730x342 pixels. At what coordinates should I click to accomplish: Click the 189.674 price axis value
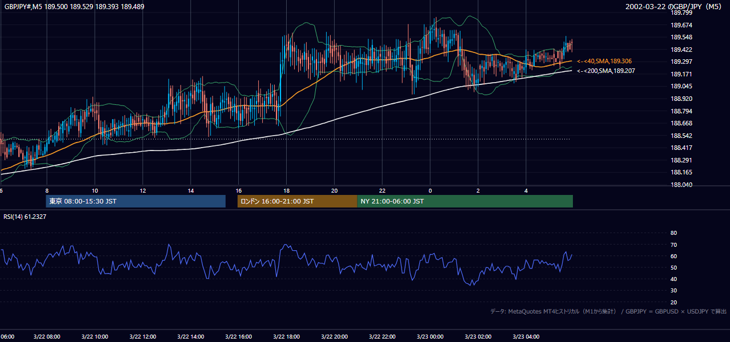tap(681, 25)
